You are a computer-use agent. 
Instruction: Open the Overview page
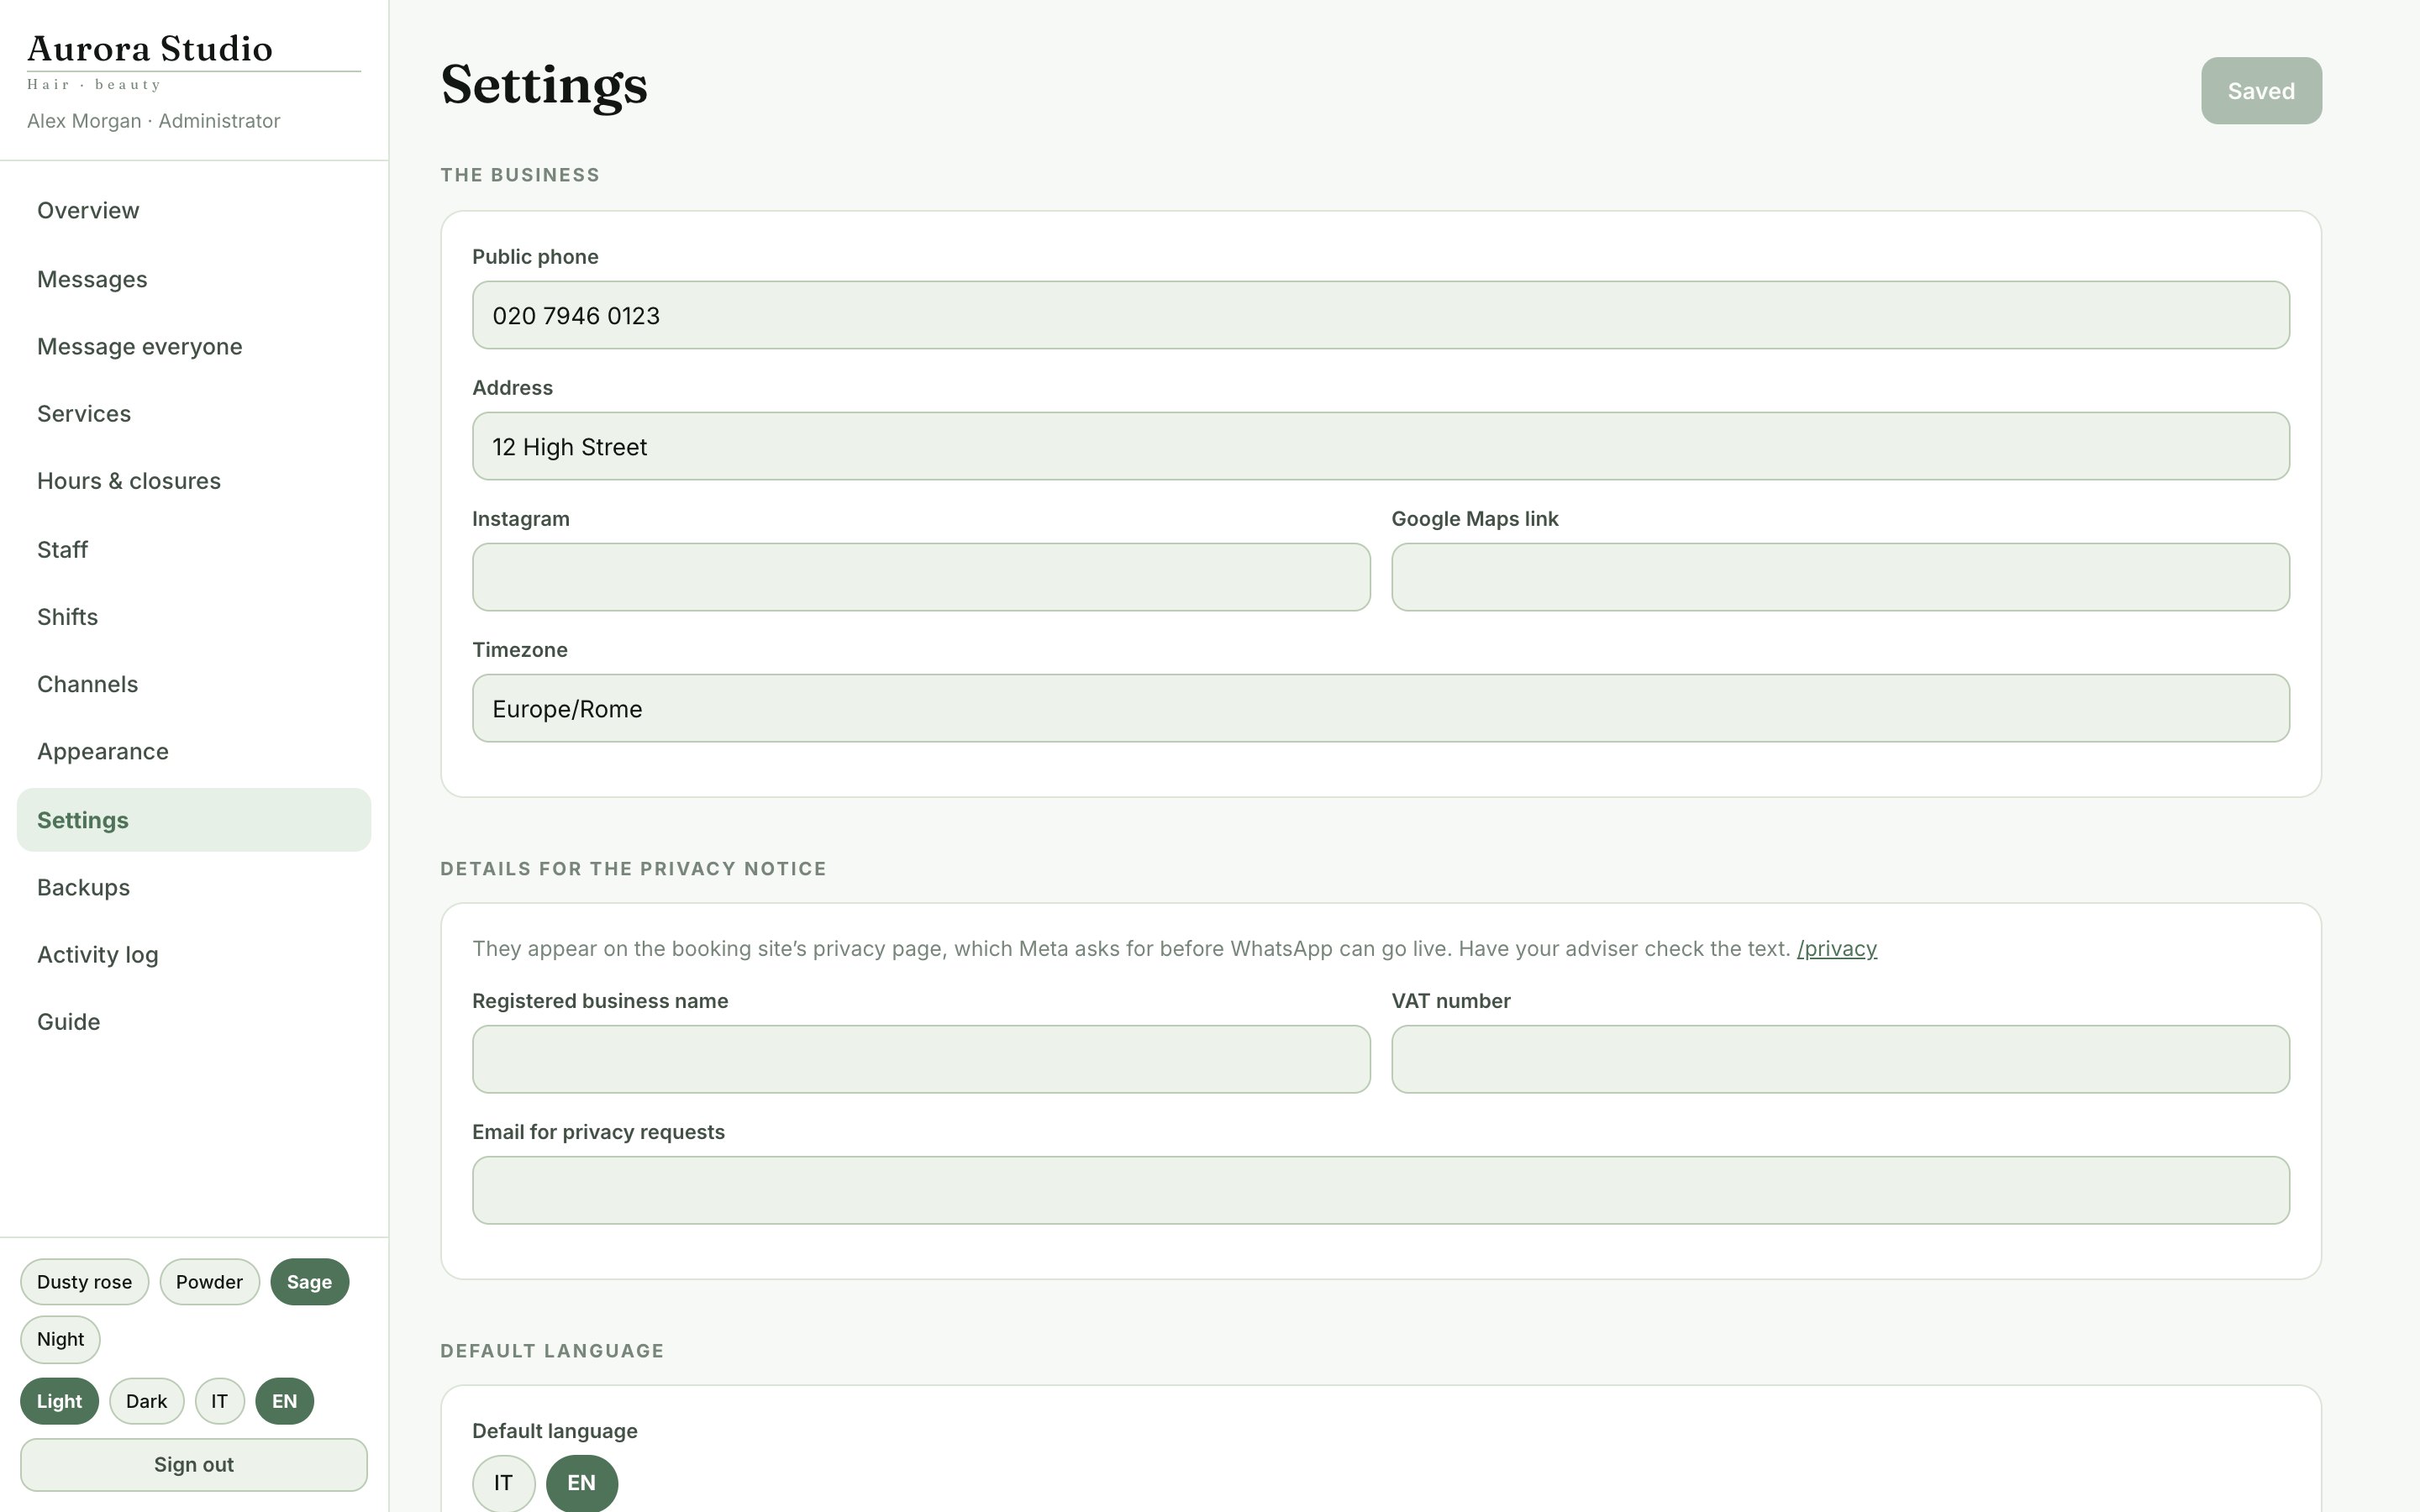point(193,211)
